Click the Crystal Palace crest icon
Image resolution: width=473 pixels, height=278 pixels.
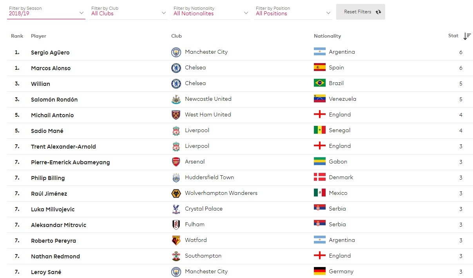176,209
